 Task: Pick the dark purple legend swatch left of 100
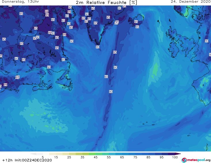[x=172, y=154]
